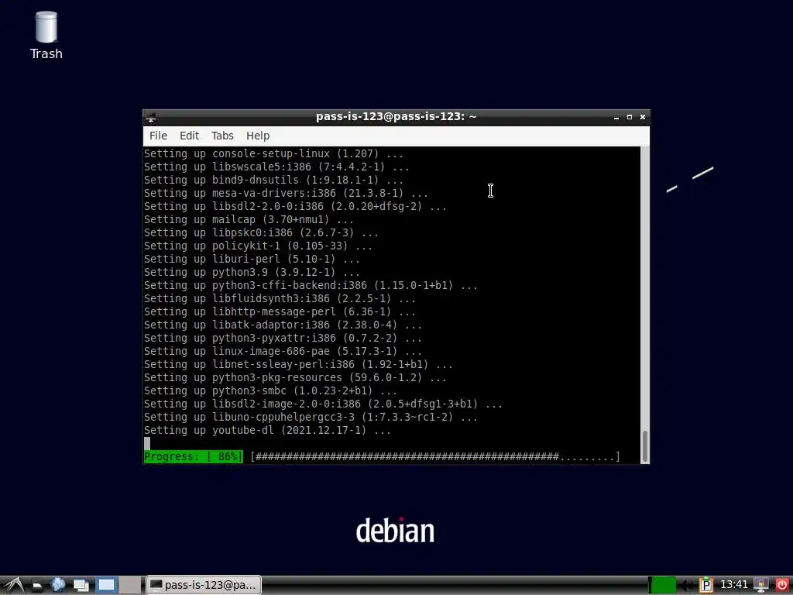Screen dimensions: 793x595
Task: Click the 'python3-cffi-backend:i386' line
Action: coord(311,285)
